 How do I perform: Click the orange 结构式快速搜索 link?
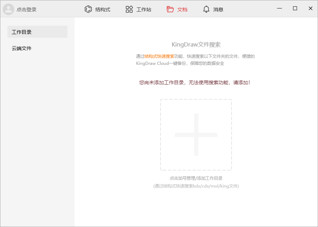click(159, 56)
